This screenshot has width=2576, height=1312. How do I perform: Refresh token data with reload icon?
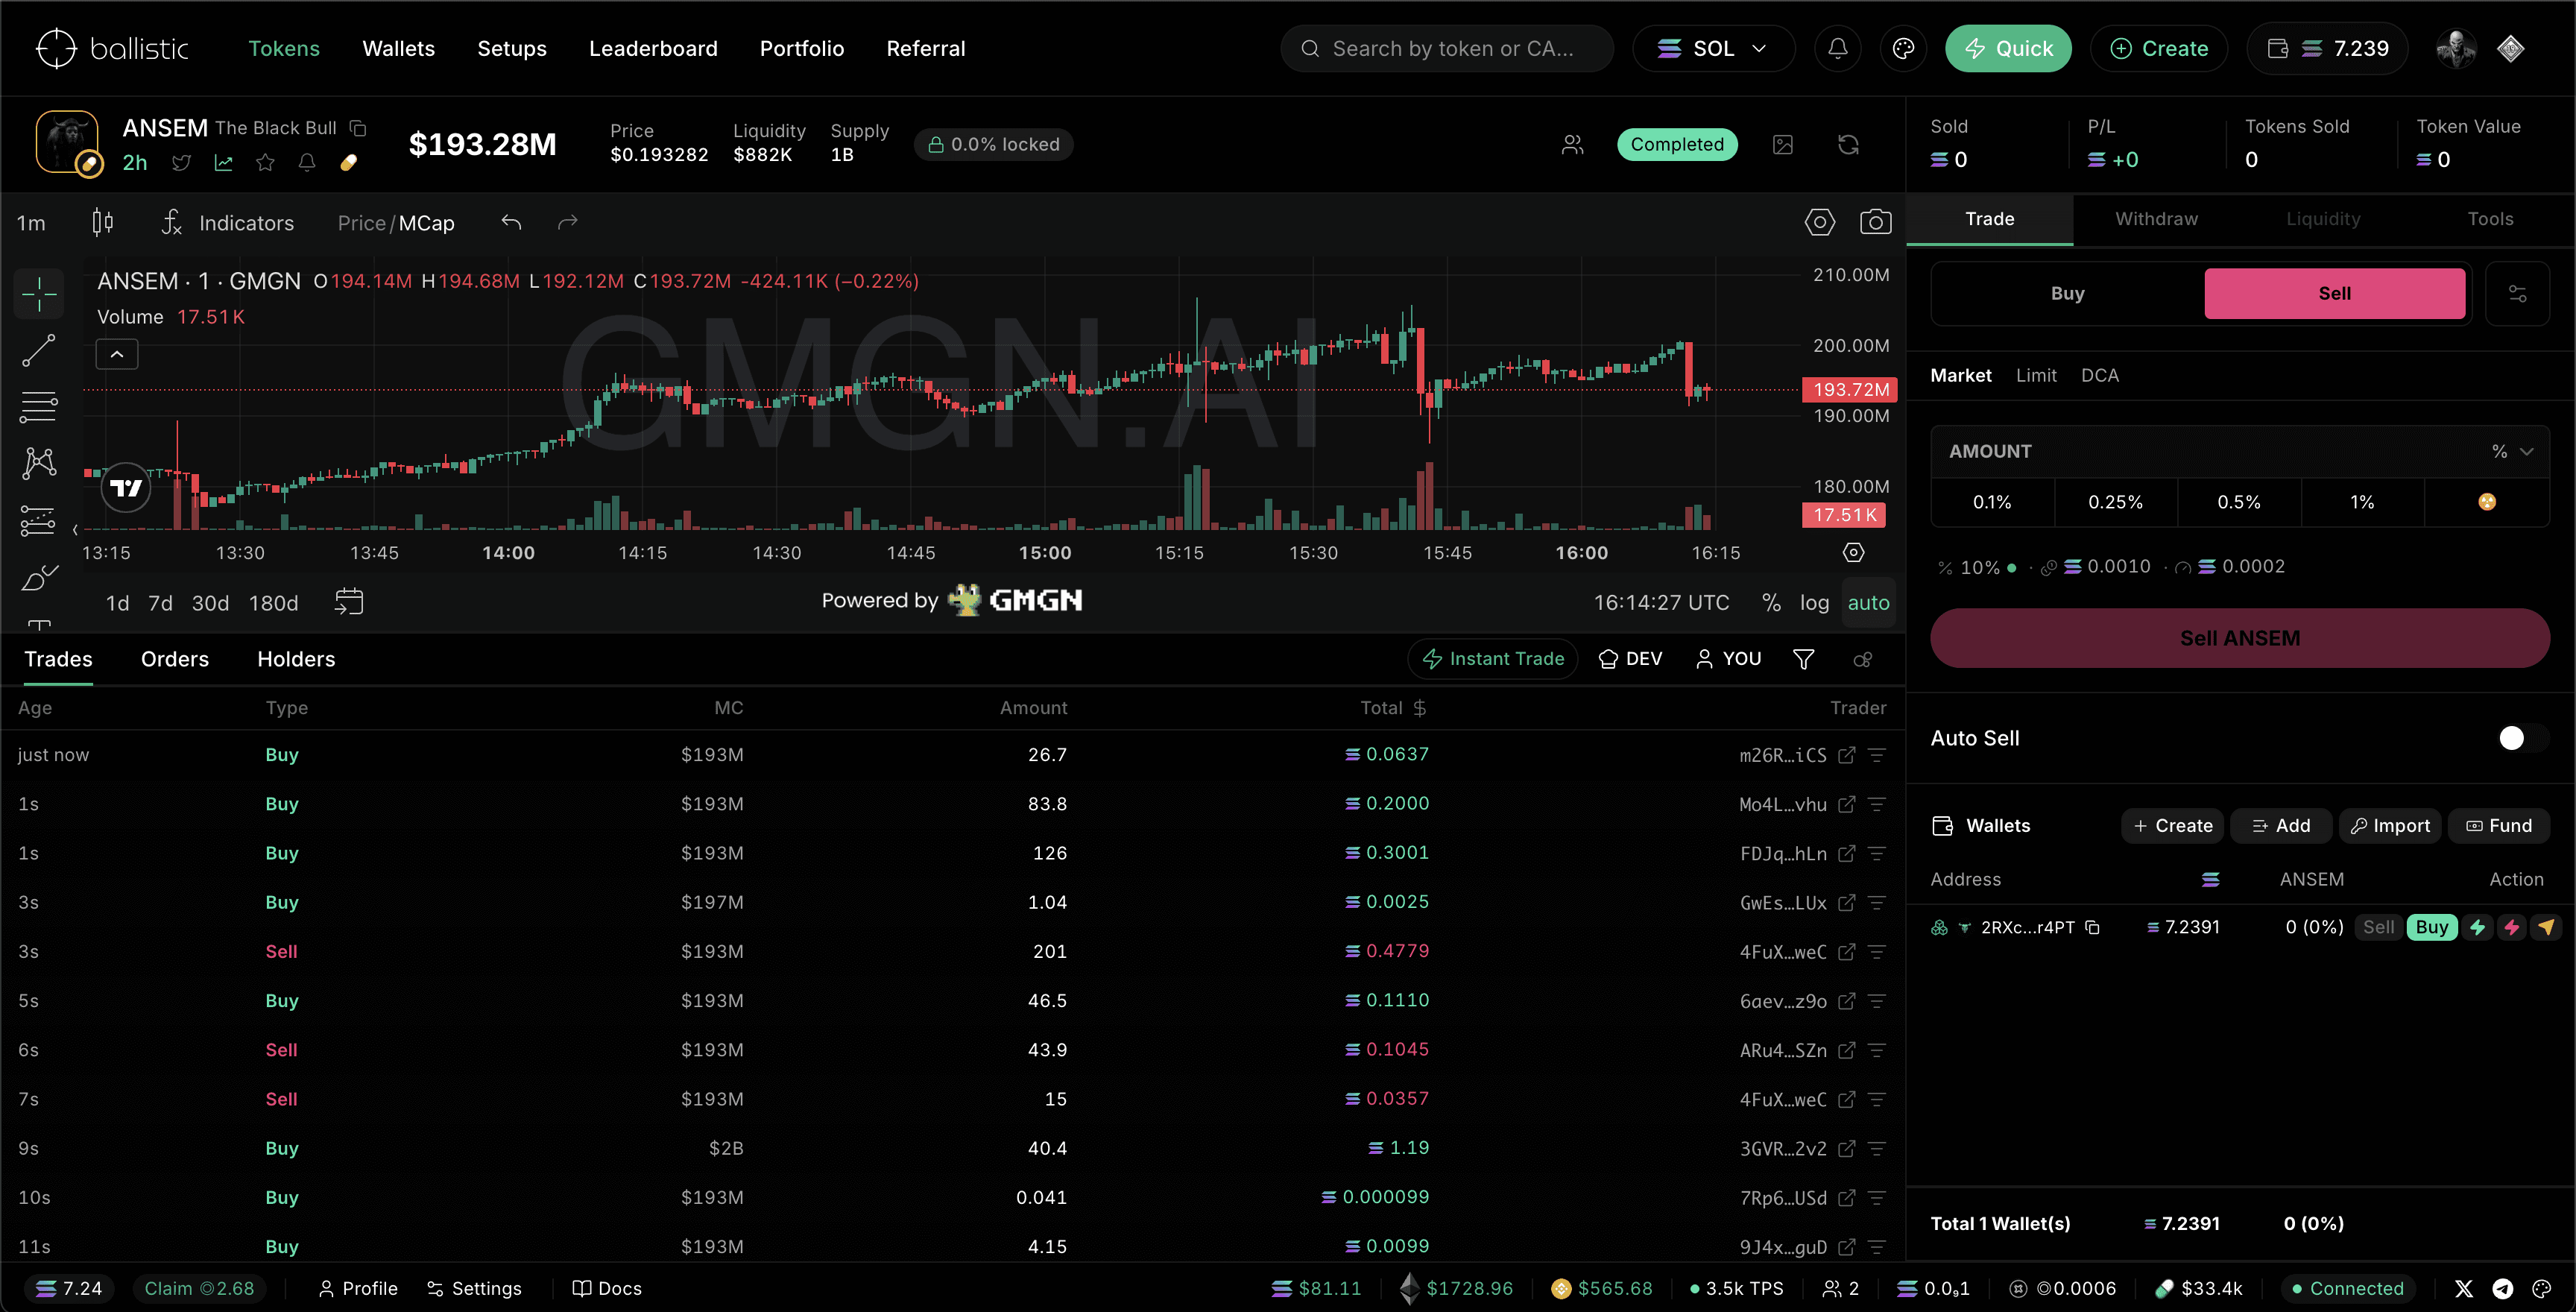(x=1848, y=145)
